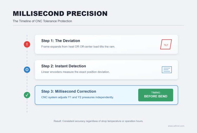
Task: Select the Step 1: The Deviation heading
Action: click(61, 41)
